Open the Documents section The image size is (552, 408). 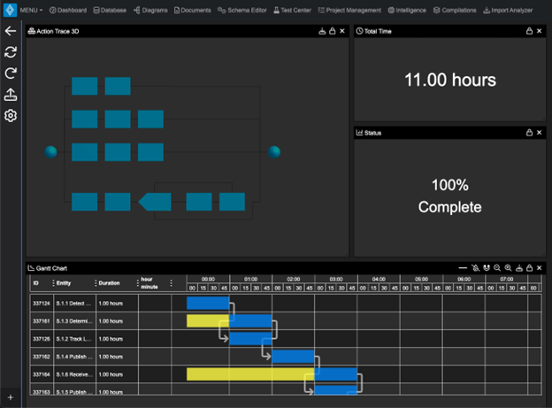193,11
